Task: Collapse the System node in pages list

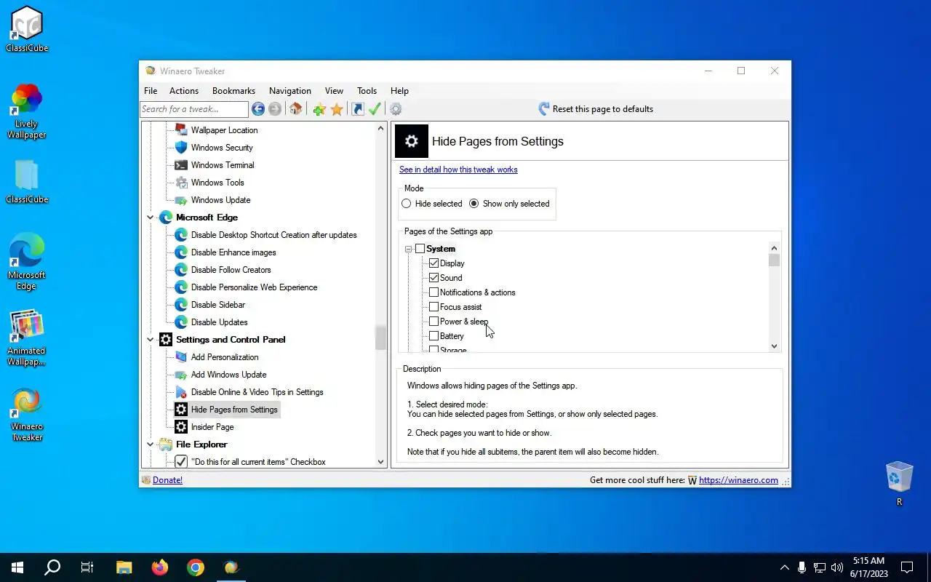Action: [x=408, y=249]
